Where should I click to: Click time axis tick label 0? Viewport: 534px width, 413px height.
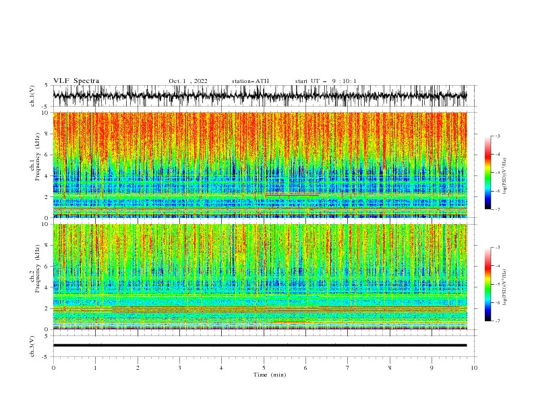53,368
